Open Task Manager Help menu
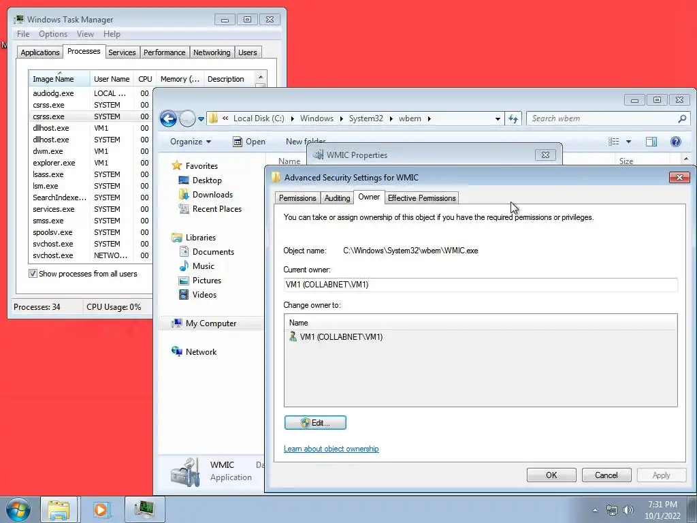The width and height of the screenshot is (697, 523). tap(112, 34)
